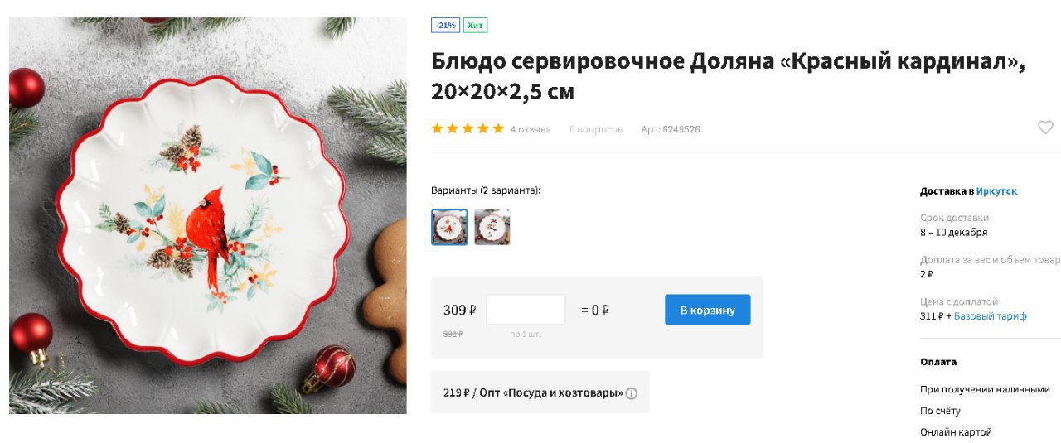Click the five-star rating icons

click(x=468, y=128)
